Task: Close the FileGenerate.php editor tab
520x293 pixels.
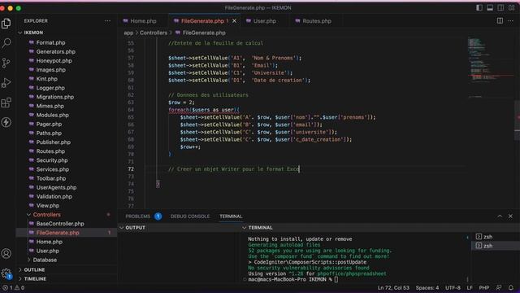Action: (235, 21)
